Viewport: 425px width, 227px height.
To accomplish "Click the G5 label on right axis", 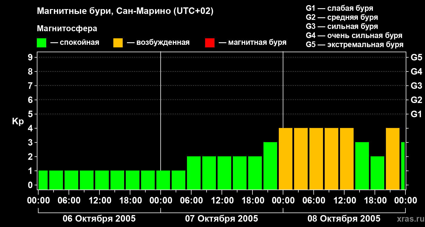I will click(416, 58).
